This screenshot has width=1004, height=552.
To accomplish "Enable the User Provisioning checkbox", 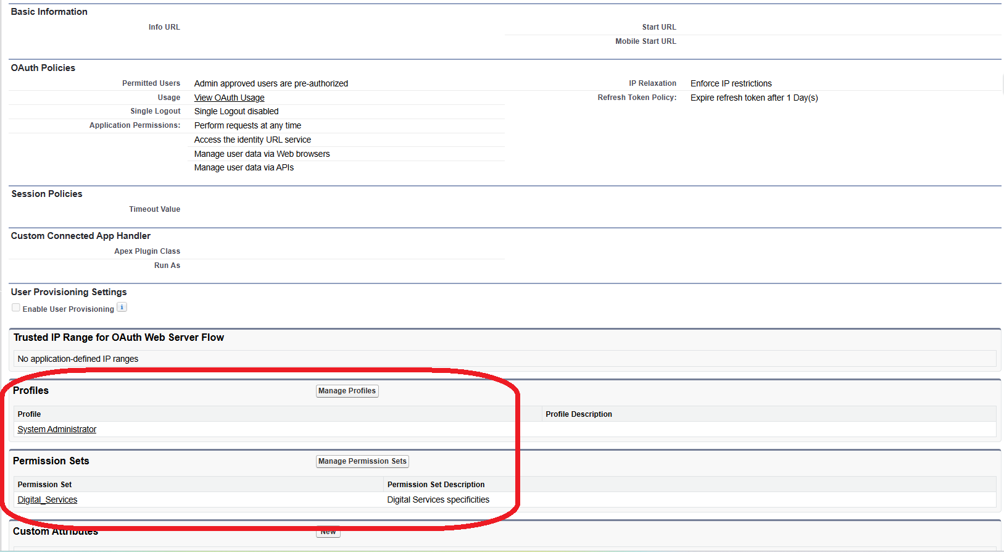I will (16, 307).
